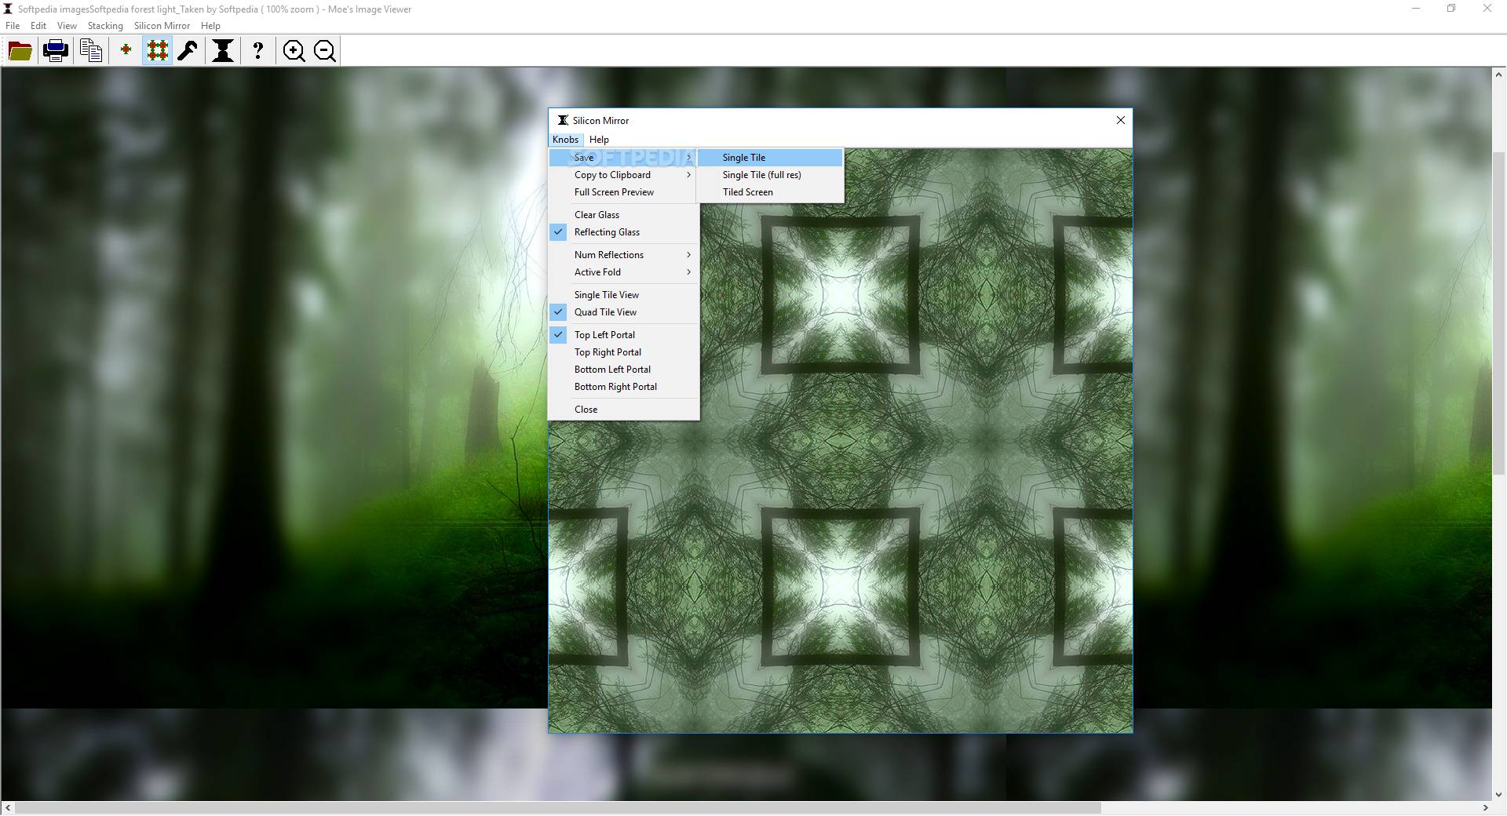Open settings with the wrench icon
Image resolution: width=1507 pixels, height=816 pixels.
188,51
